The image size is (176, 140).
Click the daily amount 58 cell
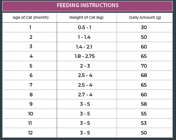pos(145,104)
